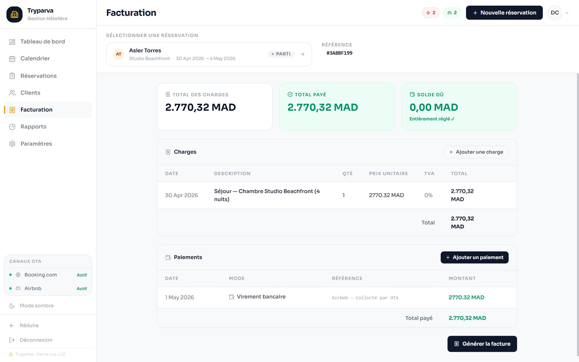
Task: Click the 2770.32 MAD unit price cell
Action: coord(386,195)
